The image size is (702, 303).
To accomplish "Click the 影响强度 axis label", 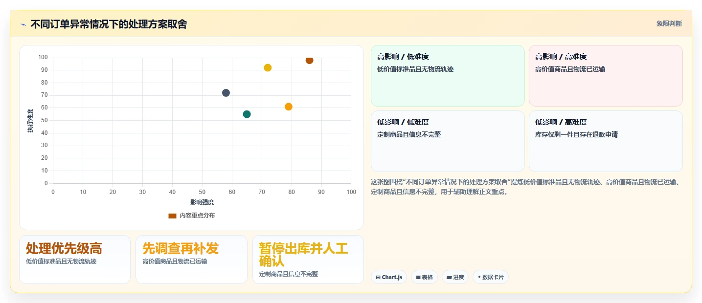I will coord(202,202).
